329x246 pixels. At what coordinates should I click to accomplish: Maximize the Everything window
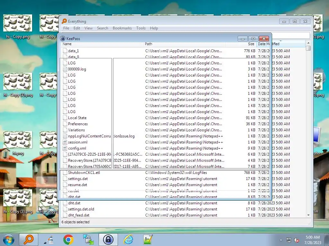pyautogui.click(x=295, y=21)
